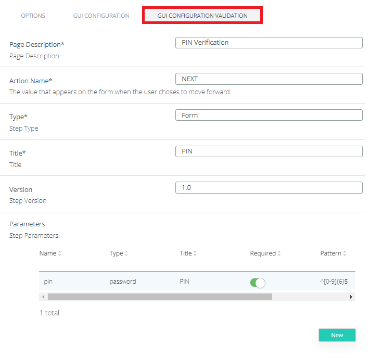Click the Type field showing Form
The width and height of the screenshot is (370, 358).
click(x=269, y=115)
